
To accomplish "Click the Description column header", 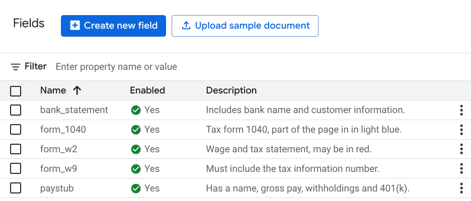I will [x=231, y=90].
